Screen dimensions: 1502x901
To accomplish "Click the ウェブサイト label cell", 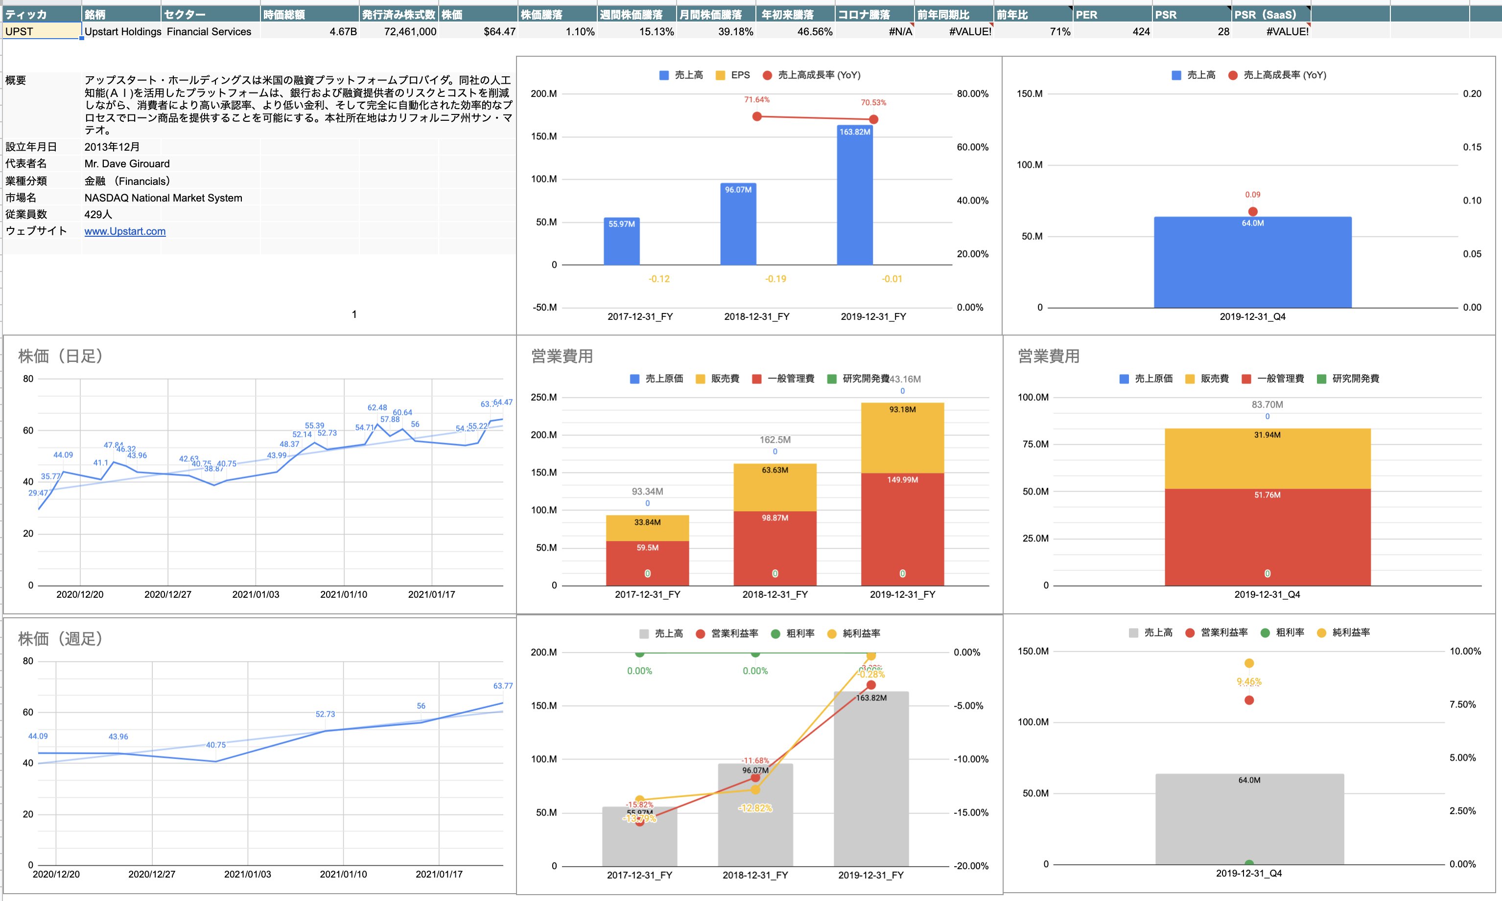I will click(x=42, y=231).
